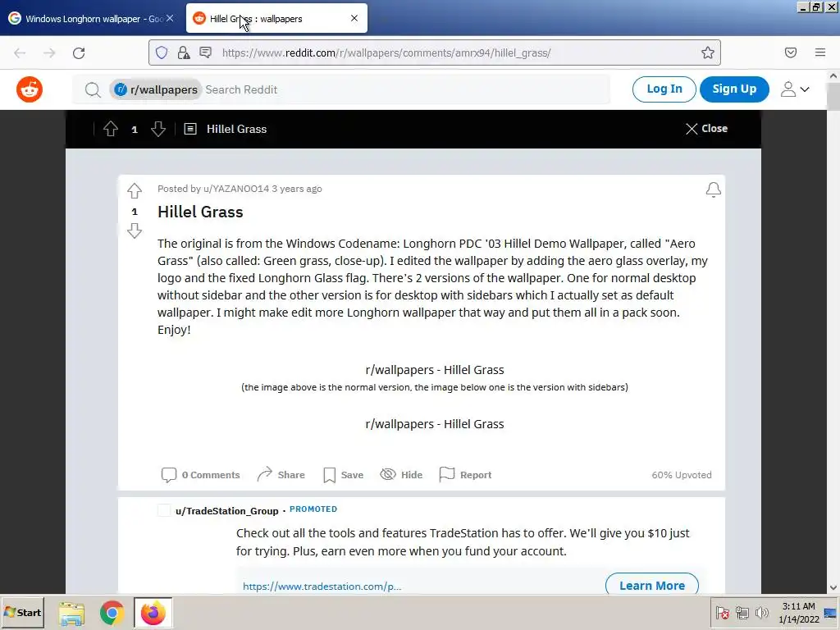Click the 60% Upvoted text
Screen dimensions: 840x630
pyautogui.click(x=682, y=475)
